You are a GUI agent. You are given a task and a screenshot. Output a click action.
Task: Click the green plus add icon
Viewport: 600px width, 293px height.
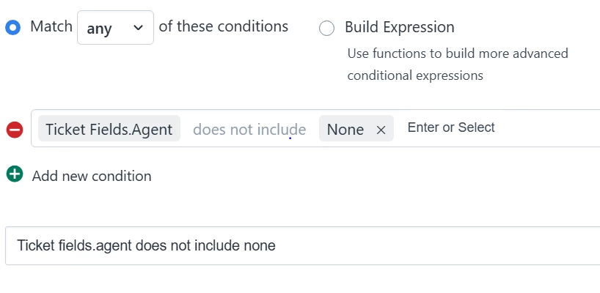coord(15,174)
